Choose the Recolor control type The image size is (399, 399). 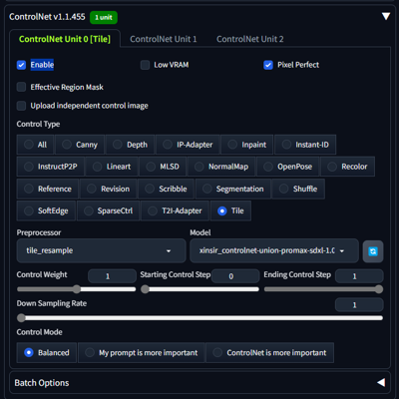(347, 167)
